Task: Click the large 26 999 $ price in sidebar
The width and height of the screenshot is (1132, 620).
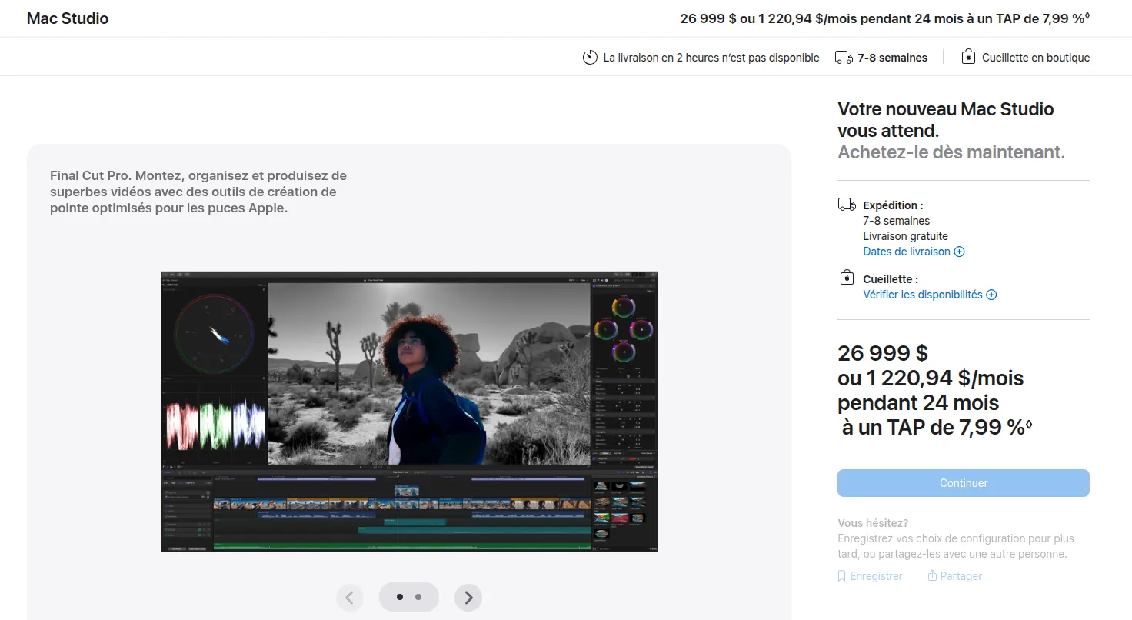Action: [x=883, y=354]
